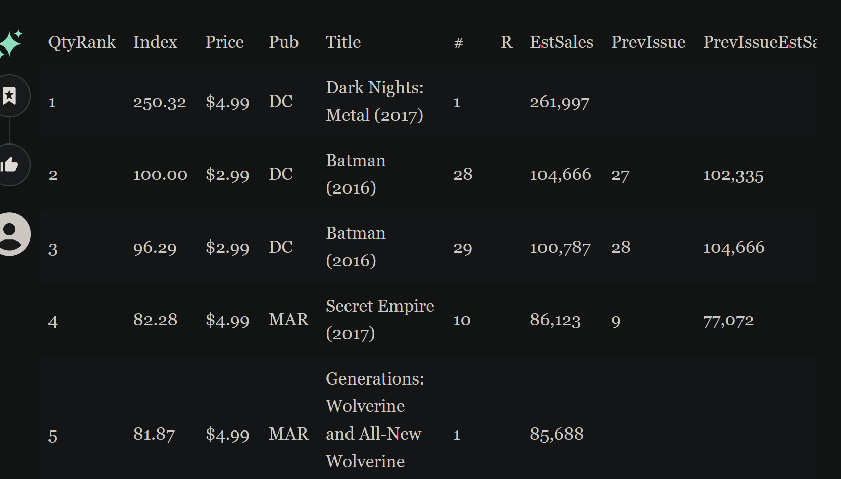Click the sparkle AI icon

coord(10,43)
